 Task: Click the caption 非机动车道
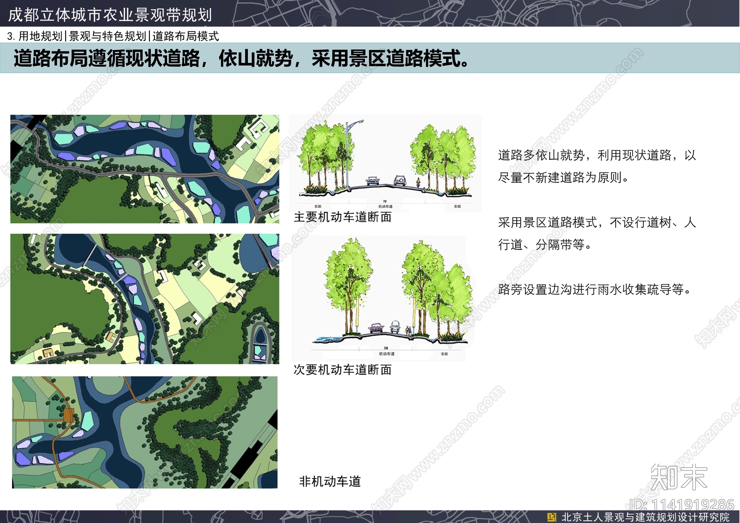[330, 481]
